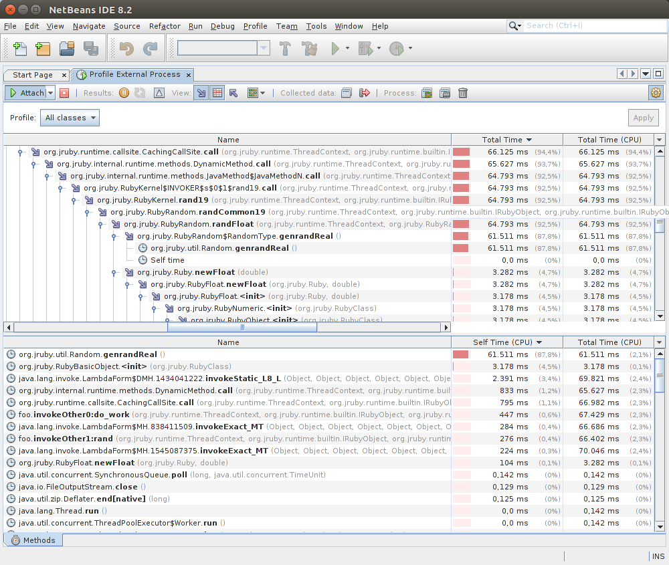Click the hot spots vertical scrollbar thumb

tap(660, 375)
